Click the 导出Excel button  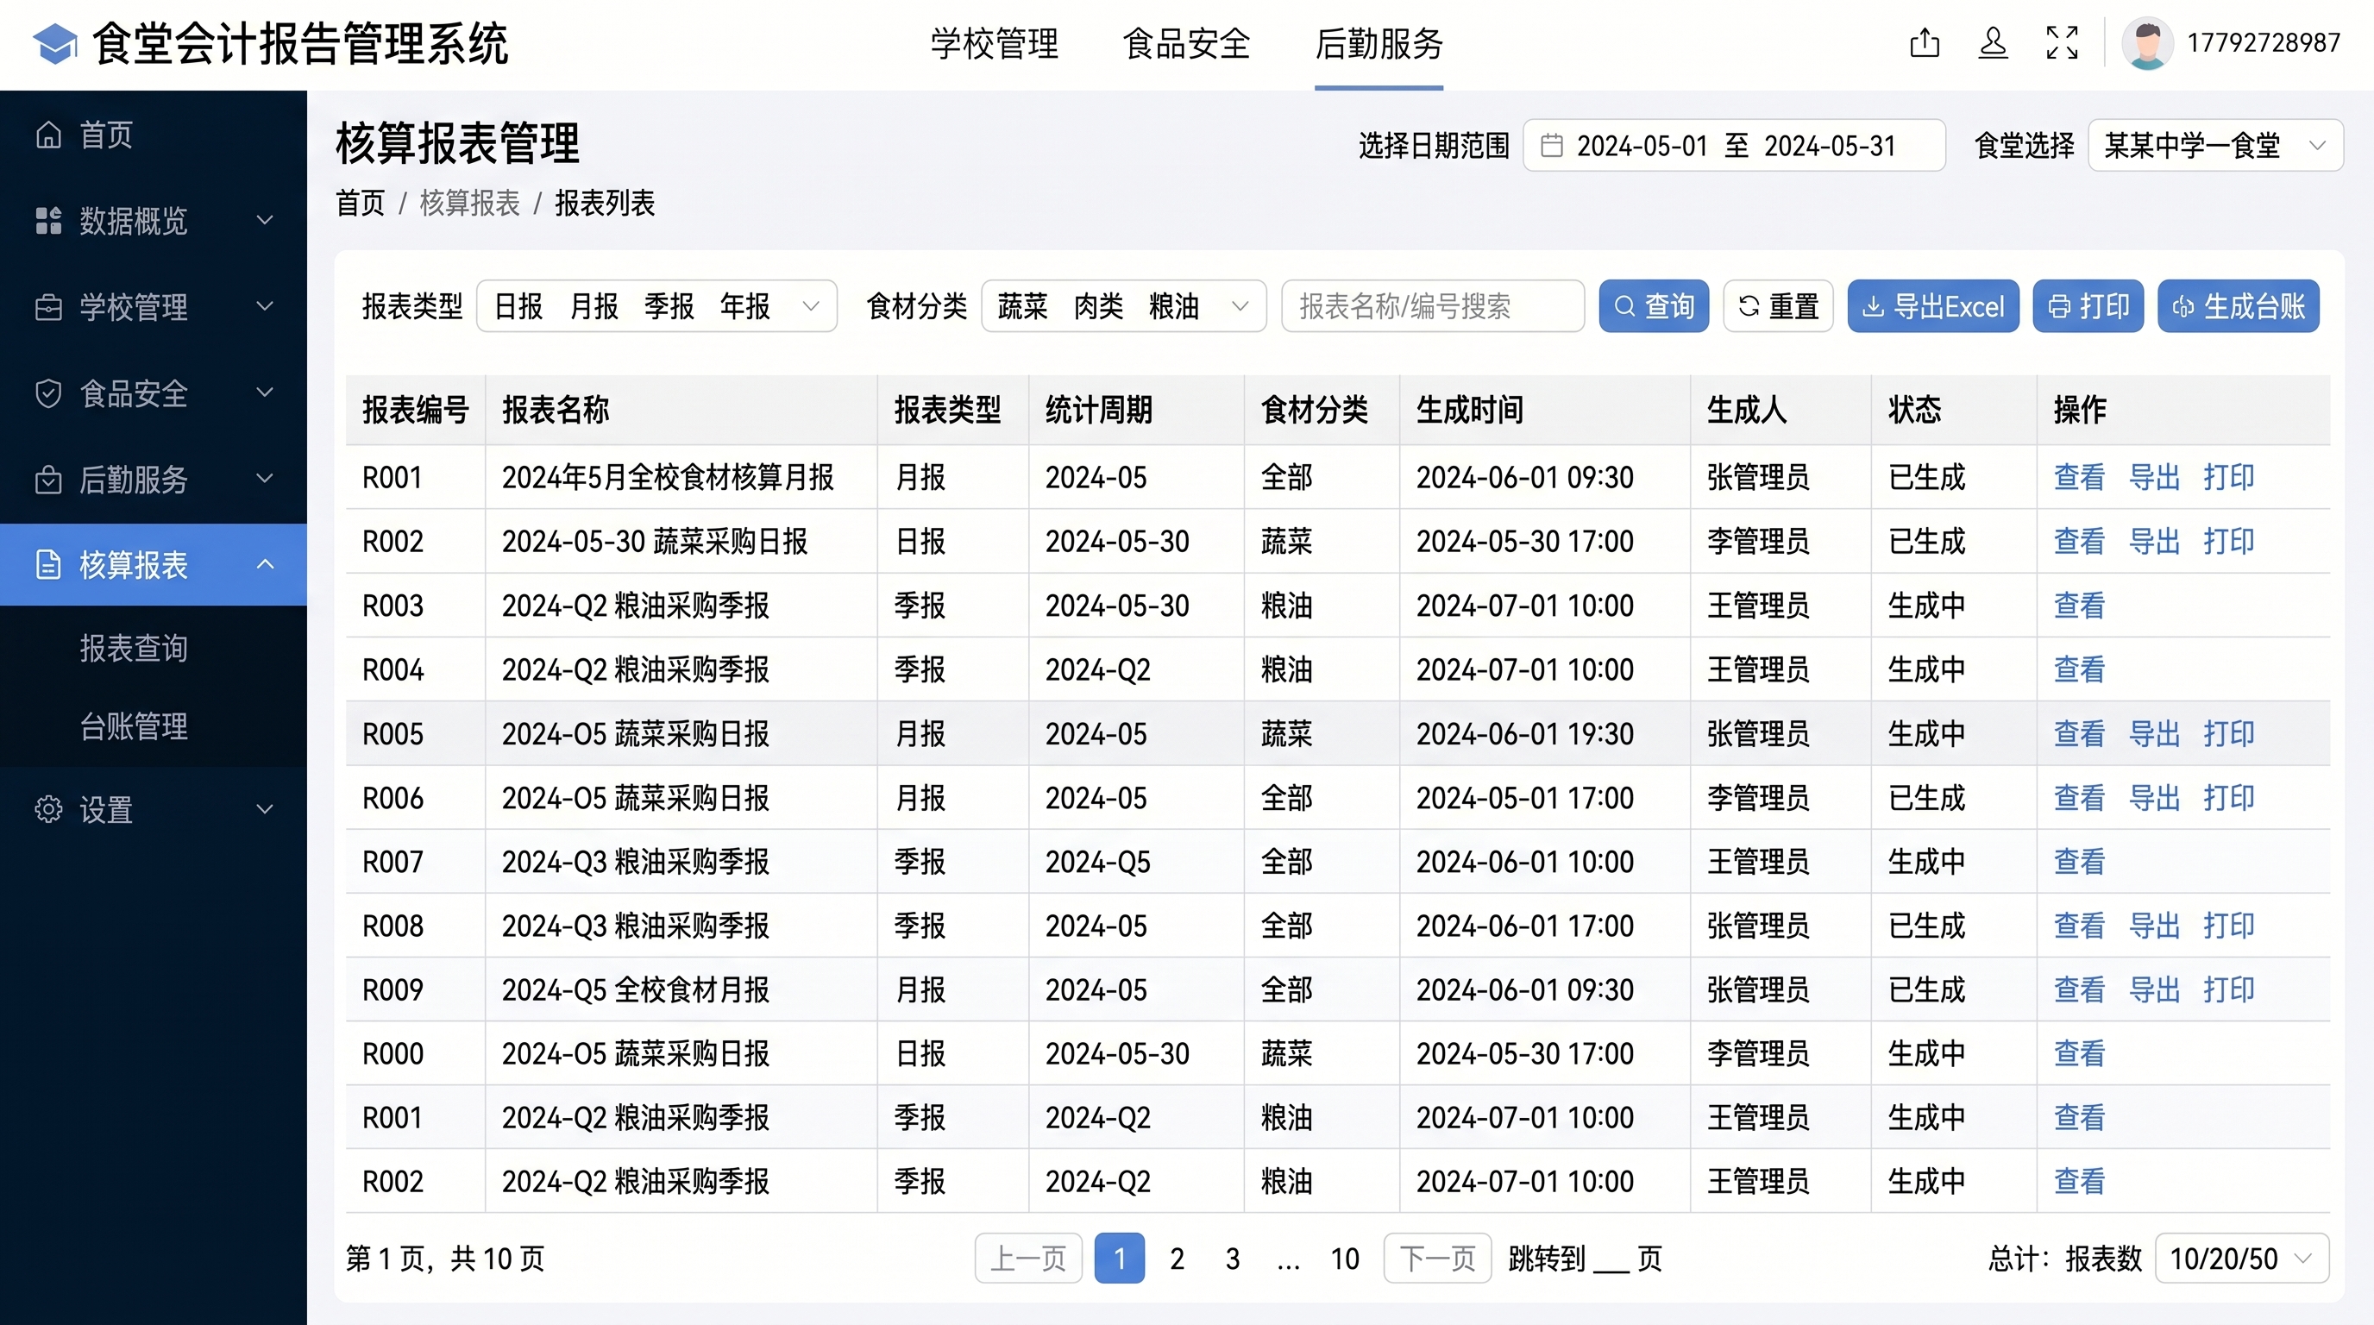click(1932, 306)
